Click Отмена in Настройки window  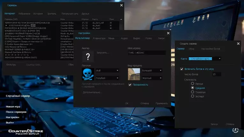[145, 103]
